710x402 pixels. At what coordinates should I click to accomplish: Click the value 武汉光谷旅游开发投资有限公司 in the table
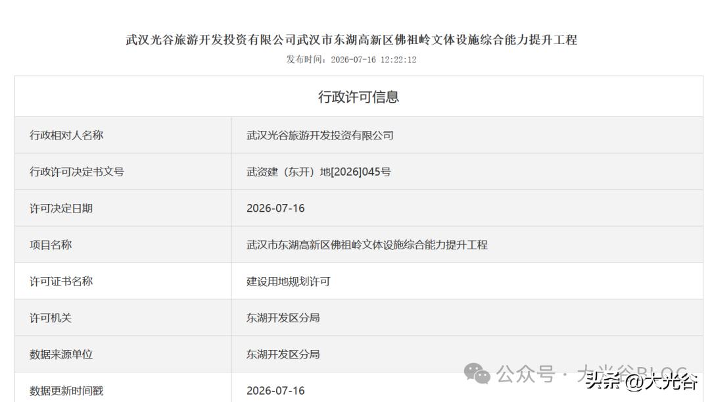pyautogui.click(x=320, y=135)
